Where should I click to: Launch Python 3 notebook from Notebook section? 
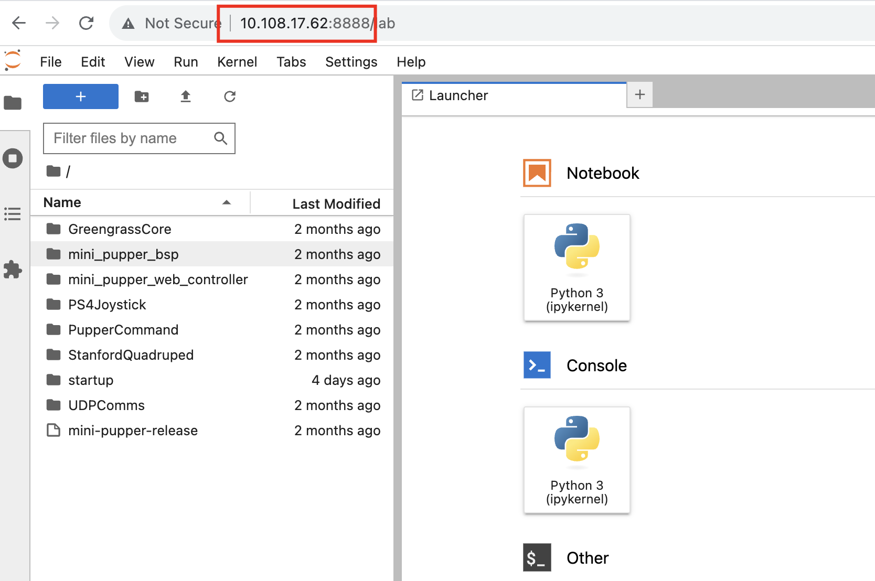pos(577,267)
